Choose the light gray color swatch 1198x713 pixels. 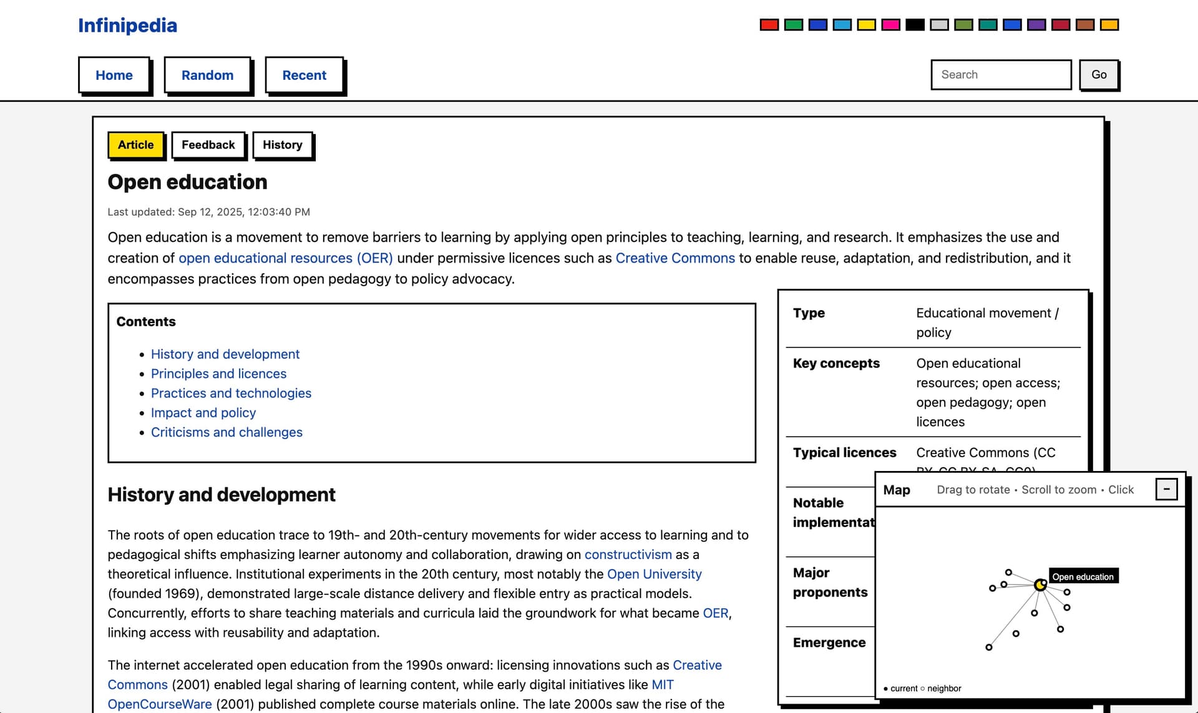(939, 25)
